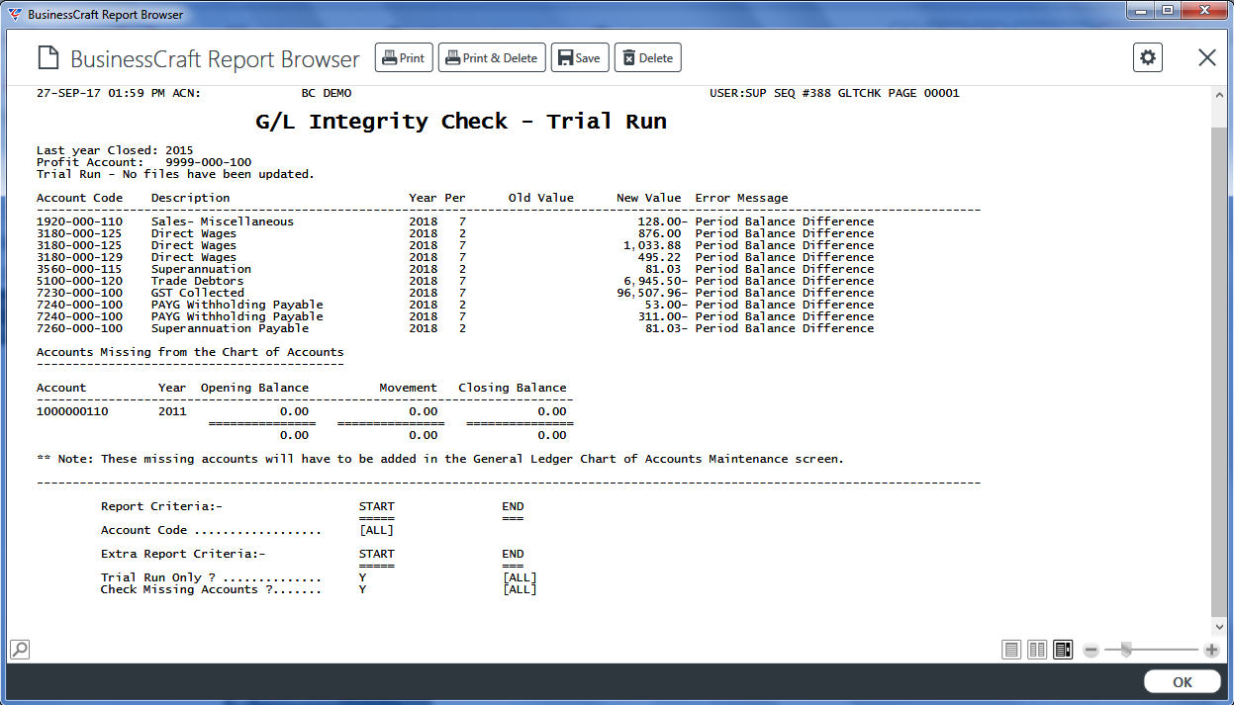Click the 'USER:SUP SEQ #388 GLTCHK PAGE 00001' header
The width and height of the screenshot is (1234, 705).
tap(834, 93)
